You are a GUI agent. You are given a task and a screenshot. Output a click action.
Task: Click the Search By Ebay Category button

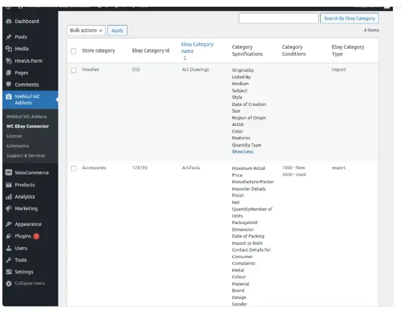(349, 18)
